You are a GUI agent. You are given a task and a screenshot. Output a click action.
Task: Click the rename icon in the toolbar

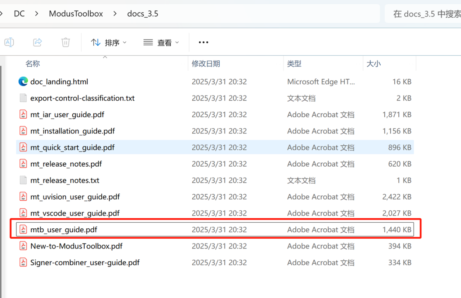[9, 42]
